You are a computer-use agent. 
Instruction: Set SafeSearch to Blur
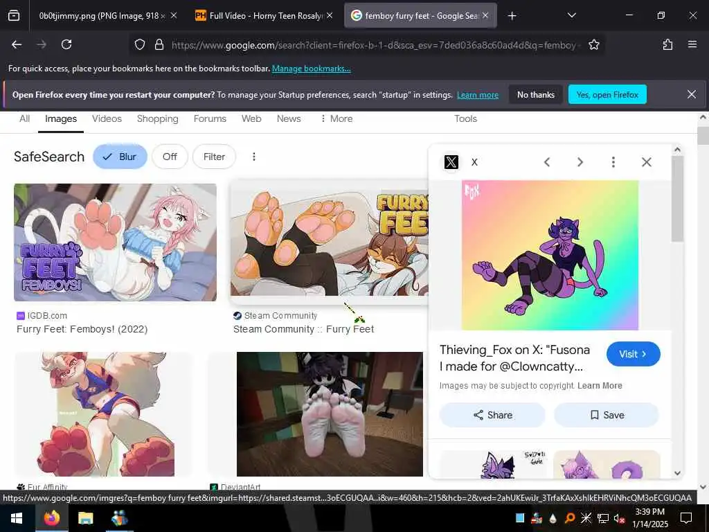120,157
